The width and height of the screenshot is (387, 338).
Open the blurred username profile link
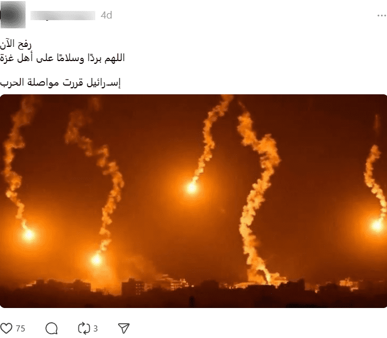coord(63,15)
